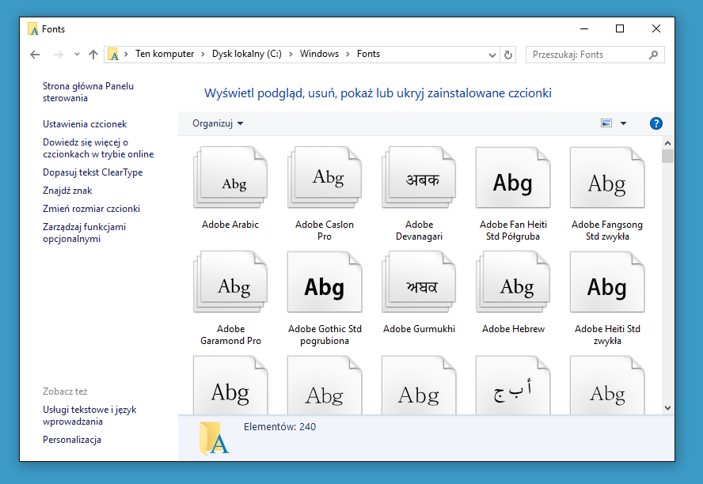The image size is (703, 484).
Task: Maximize the Fonts window
Action: coord(620,28)
